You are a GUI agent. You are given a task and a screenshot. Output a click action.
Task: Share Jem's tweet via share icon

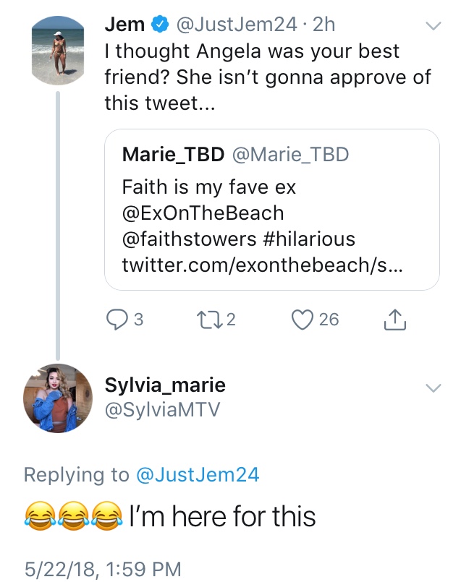[x=395, y=320]
